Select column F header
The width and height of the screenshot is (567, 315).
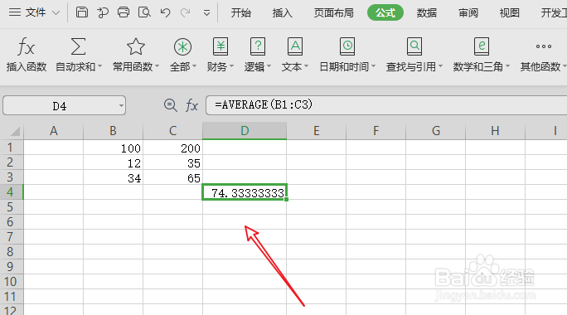click(376, 130)
